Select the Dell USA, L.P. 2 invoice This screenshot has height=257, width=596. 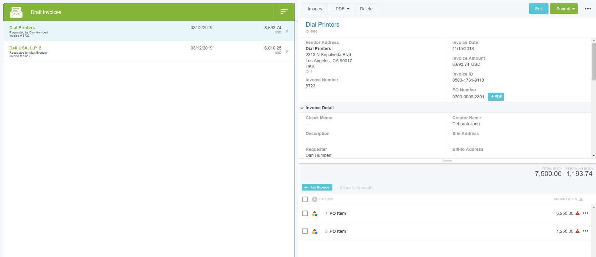pos(25,48)
